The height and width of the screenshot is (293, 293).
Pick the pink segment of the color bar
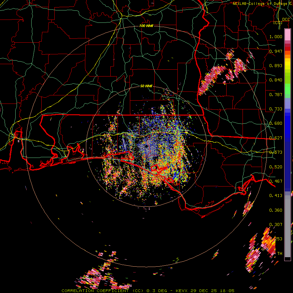[x=287, y=35]
